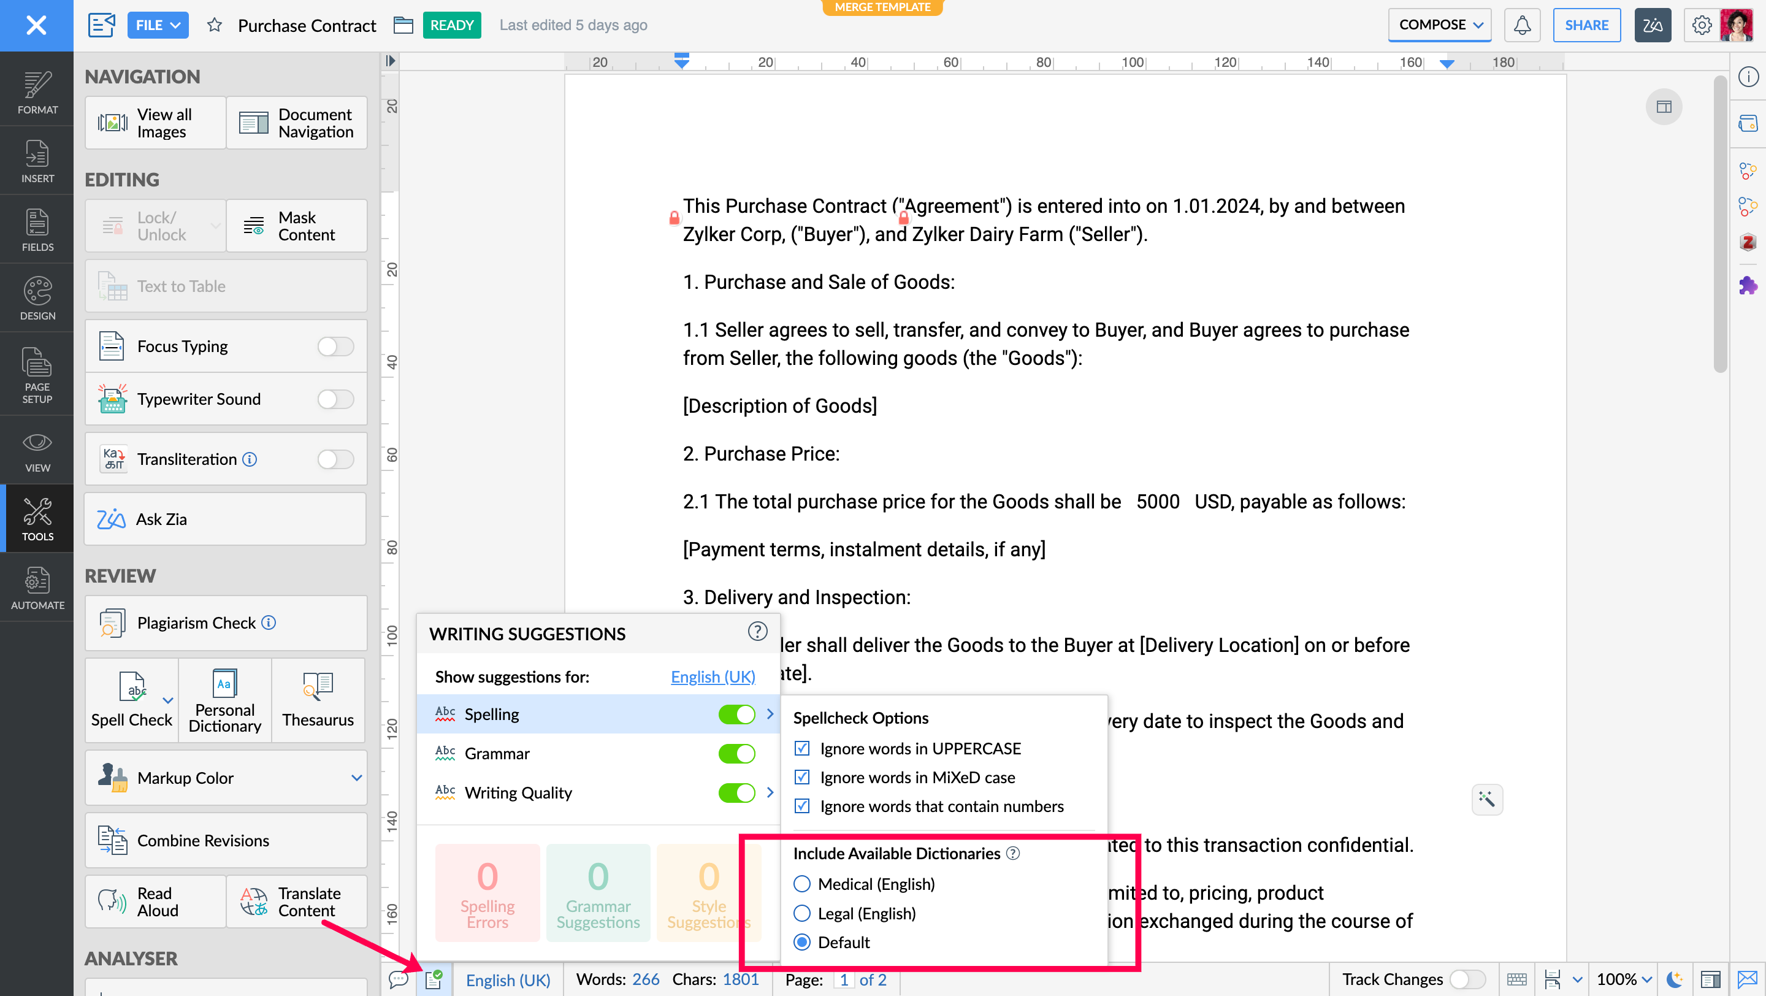Viewport: 1766px width, 996px height.
Task: Toggle the Writing Quality switch
Action: click(x=736, y=792)
